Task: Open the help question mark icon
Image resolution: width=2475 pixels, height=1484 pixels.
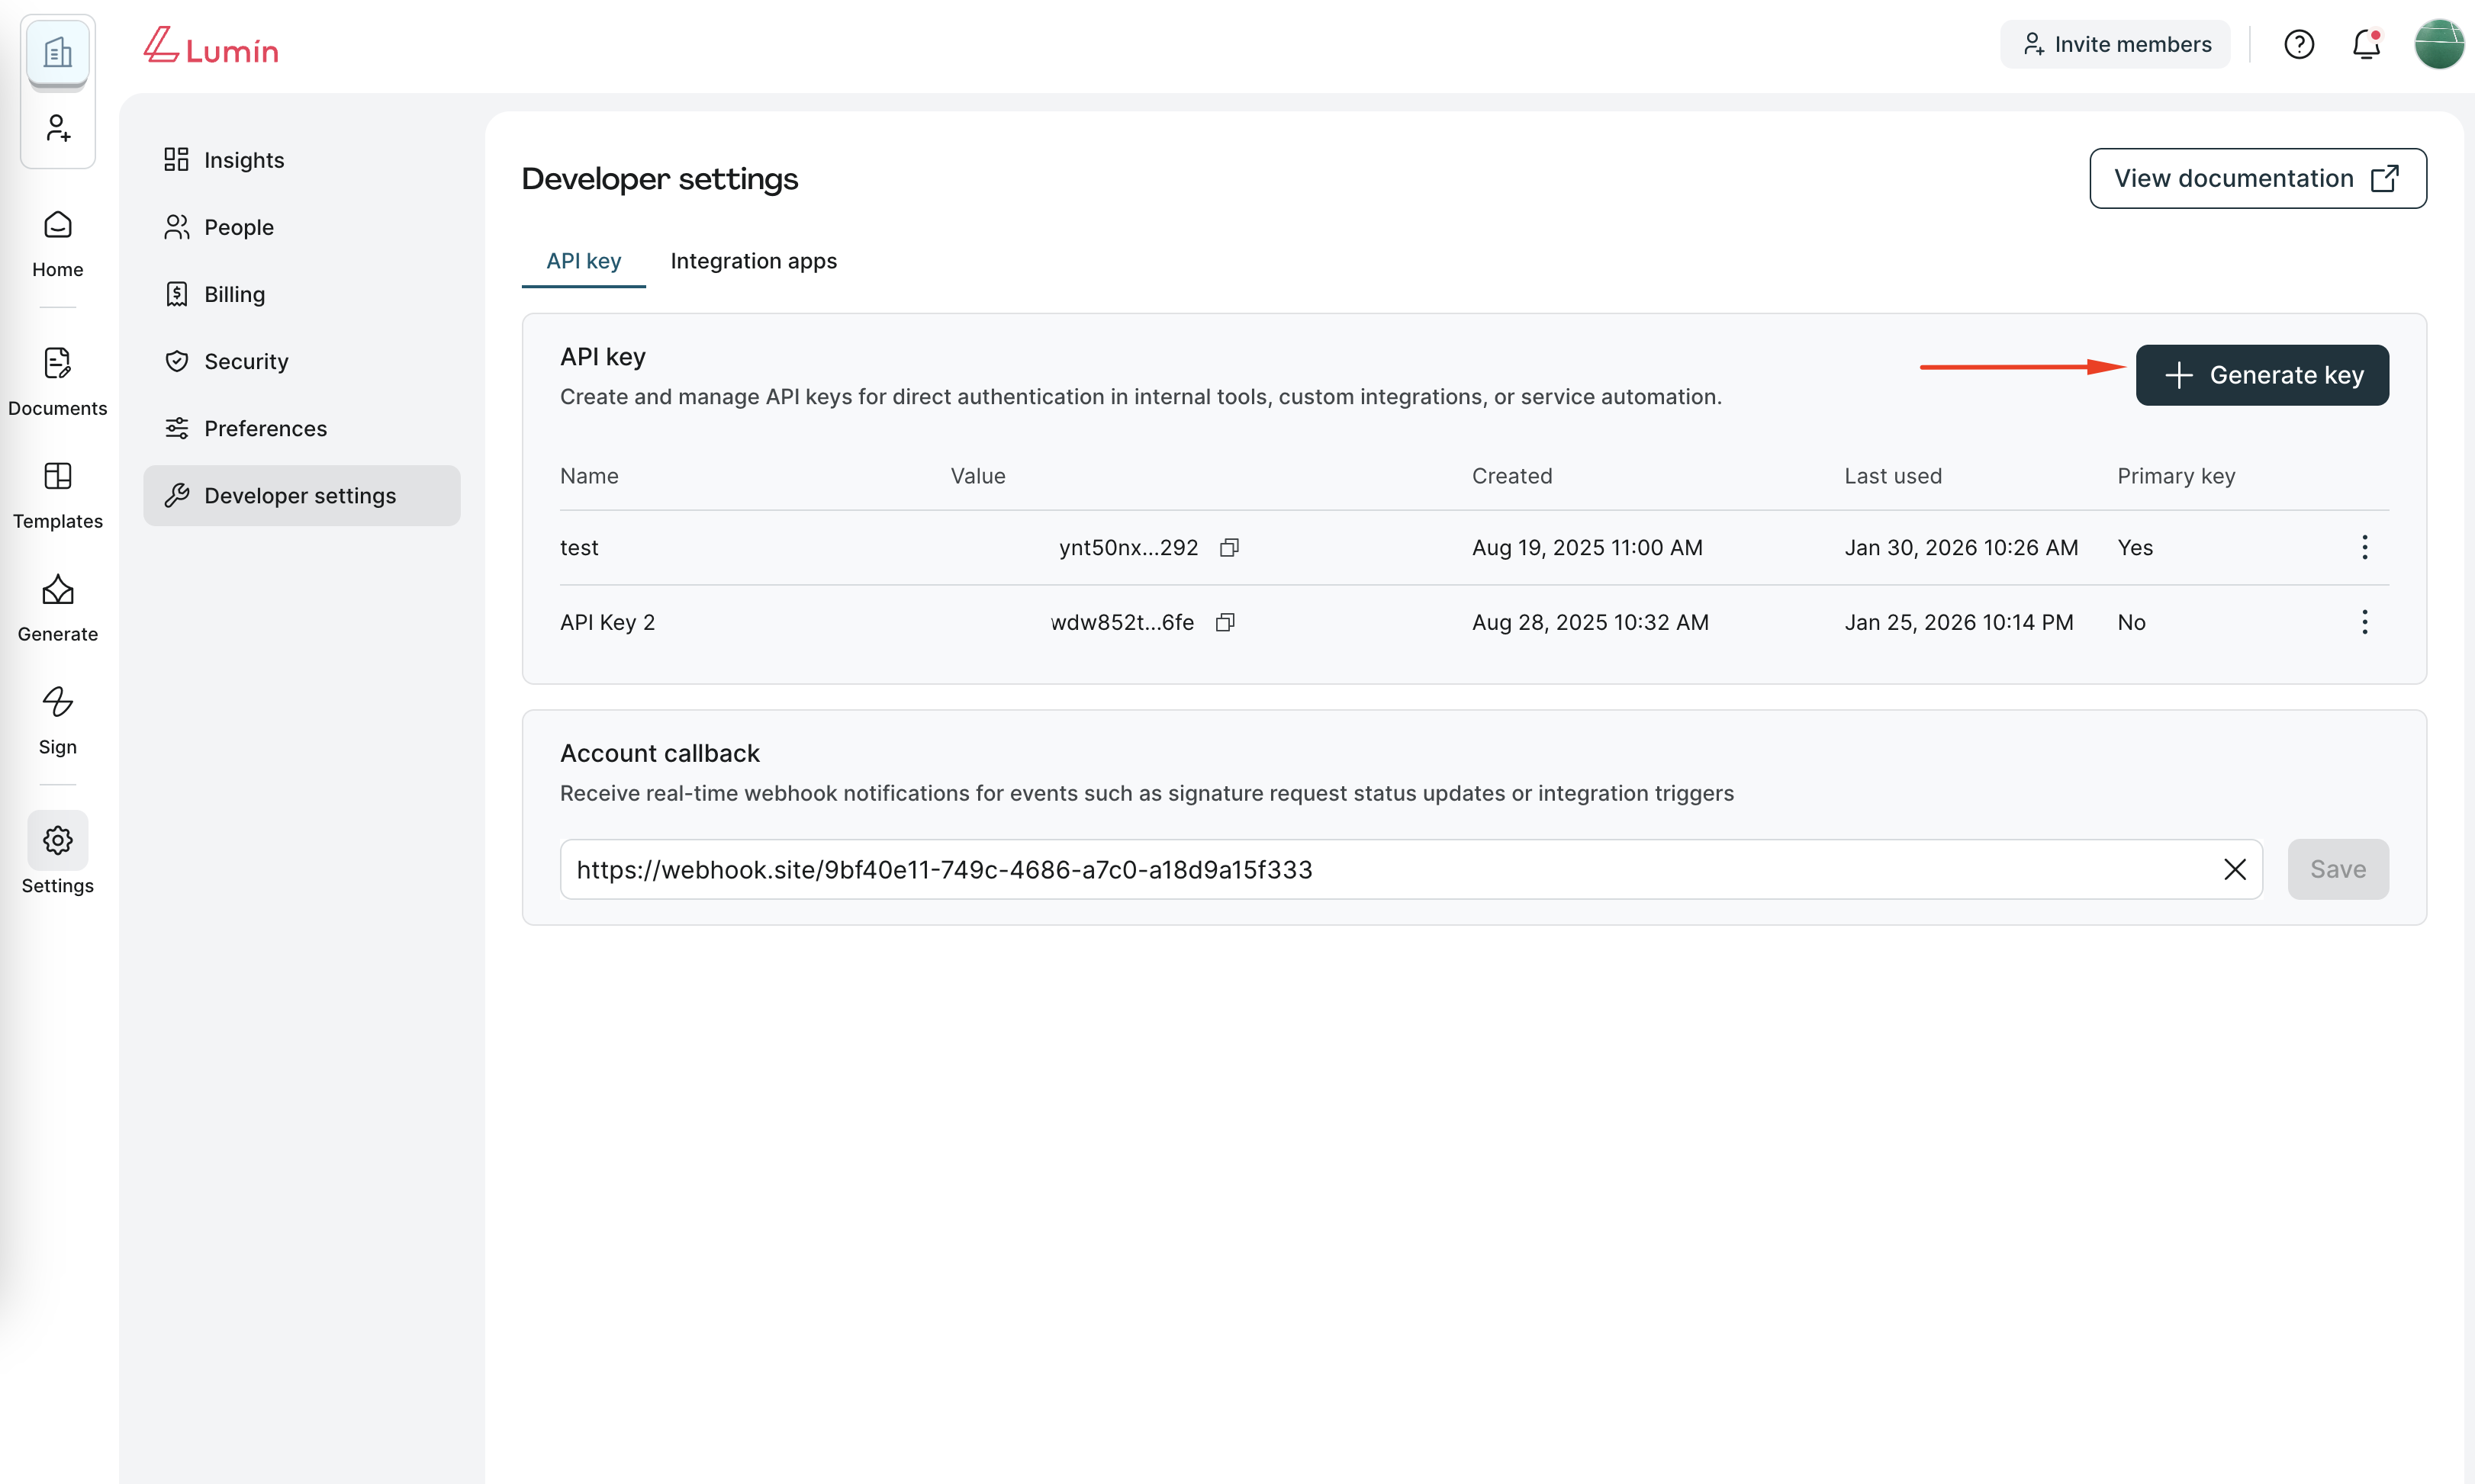Action: [x=2299, y=44]
